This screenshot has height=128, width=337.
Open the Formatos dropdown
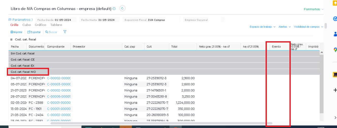point(314,9)
